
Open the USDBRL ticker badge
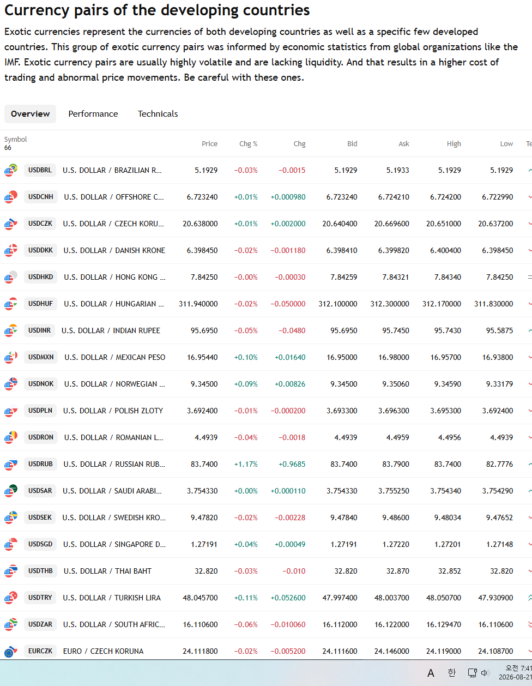(x=40, y=170)
